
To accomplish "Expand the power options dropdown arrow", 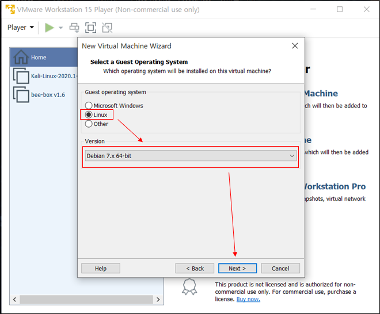I will [x=61, y=28].
